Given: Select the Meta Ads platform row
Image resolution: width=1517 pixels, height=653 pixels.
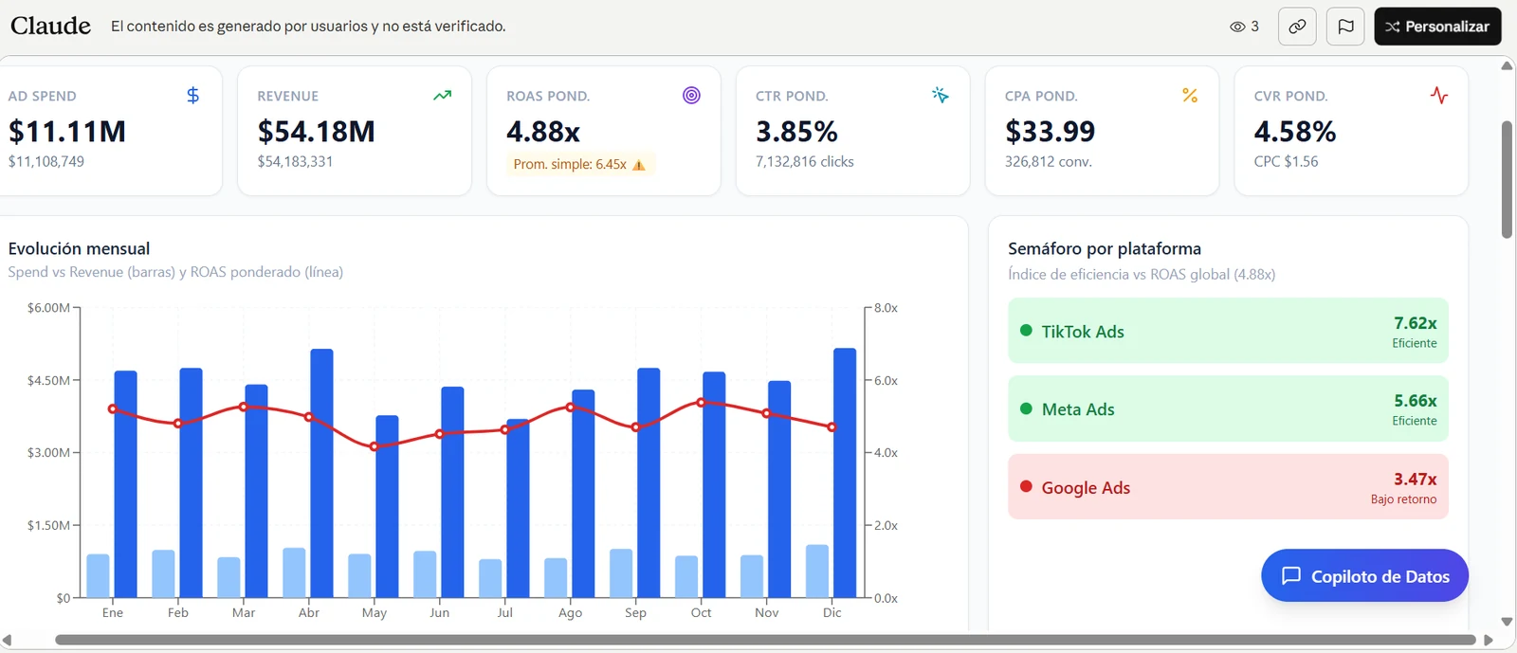Looking at the screenshot, I should point(1228,408).
